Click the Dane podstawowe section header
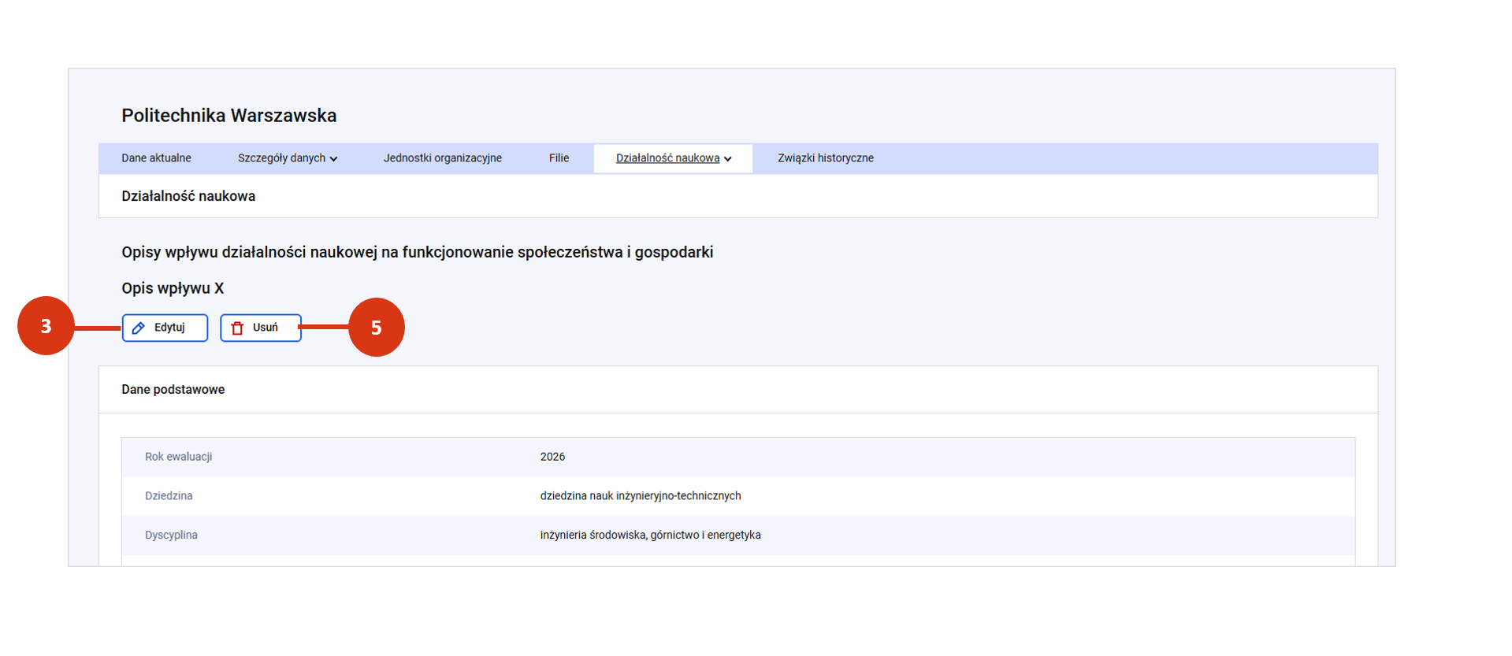 click(x=173, y=390)
